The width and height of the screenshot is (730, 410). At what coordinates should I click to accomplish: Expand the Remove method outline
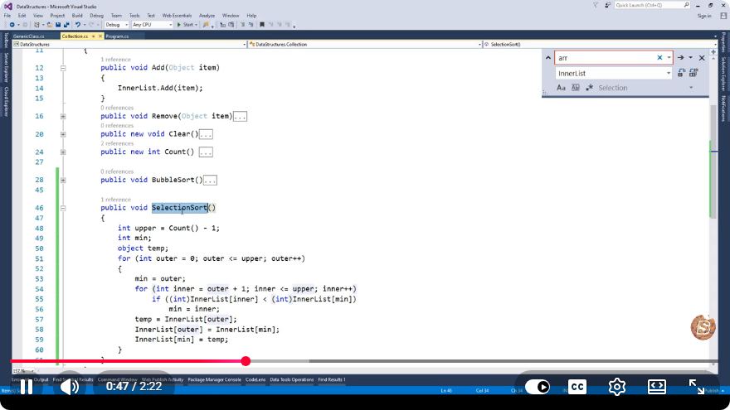coord(63,116)
